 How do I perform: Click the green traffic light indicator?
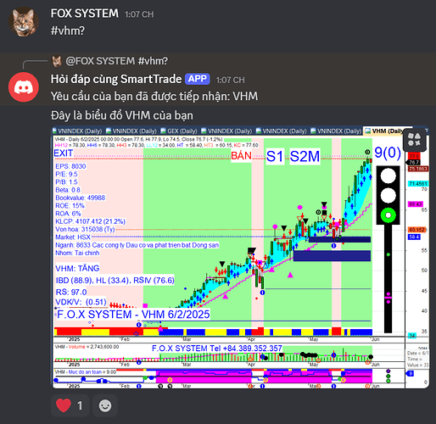(x=388, y=215)
